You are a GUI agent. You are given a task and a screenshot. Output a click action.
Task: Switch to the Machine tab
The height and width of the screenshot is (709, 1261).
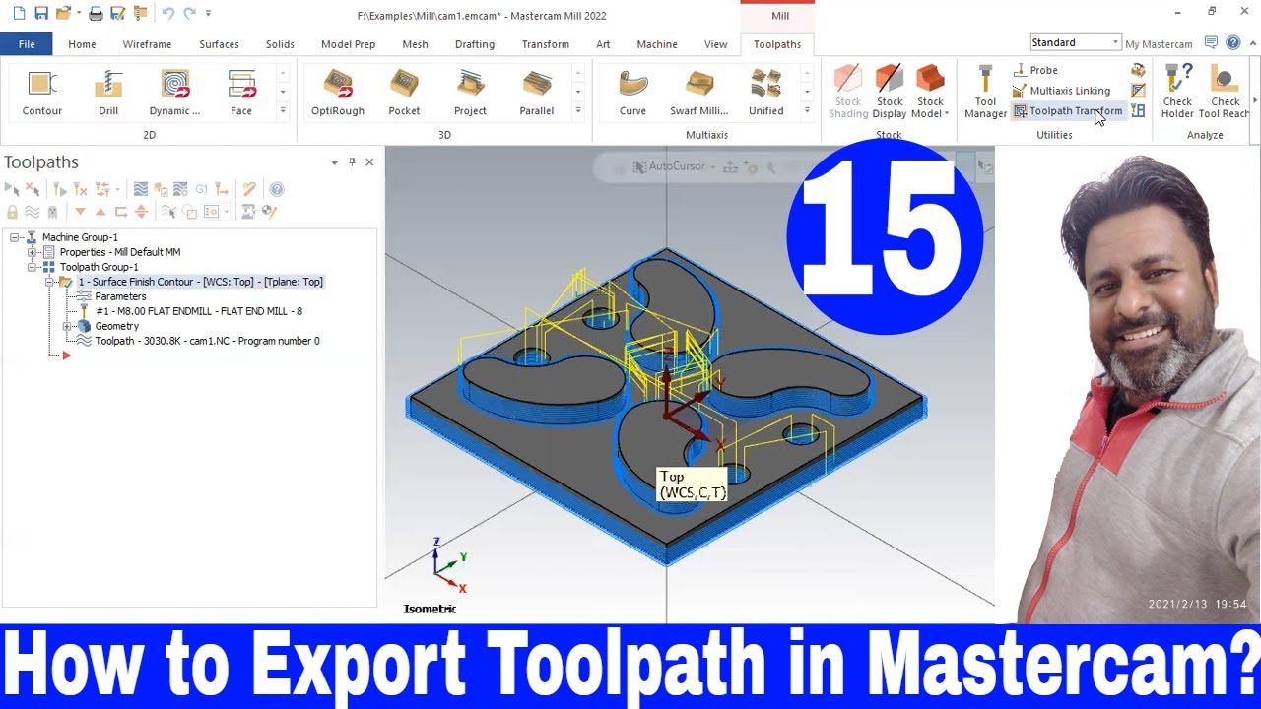tap(657, 44)
